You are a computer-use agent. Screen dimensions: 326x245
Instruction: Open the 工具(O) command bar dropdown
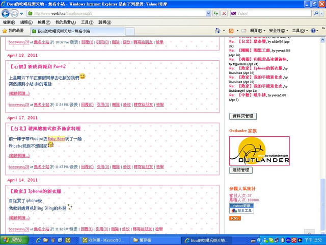coord(300,31)
